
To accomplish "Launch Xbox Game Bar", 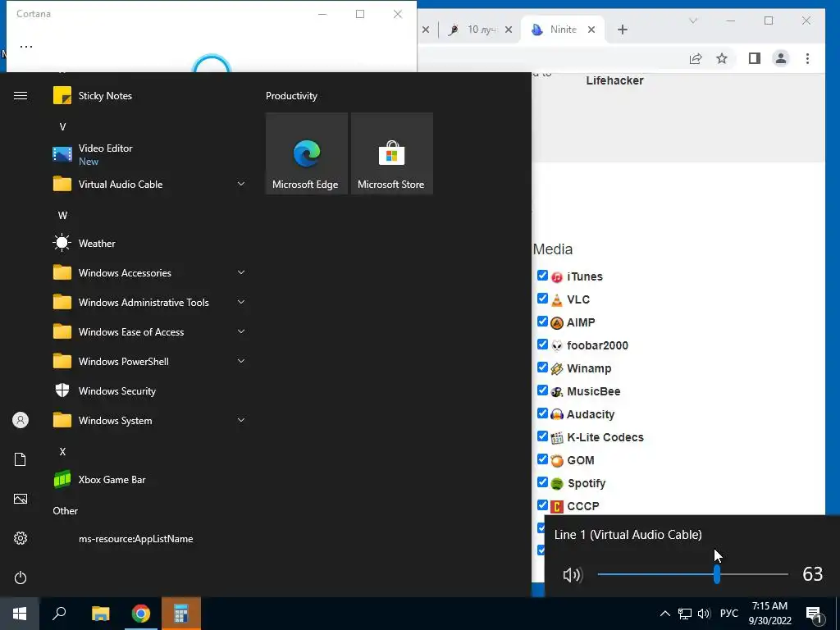I will (x=150, y=479).
